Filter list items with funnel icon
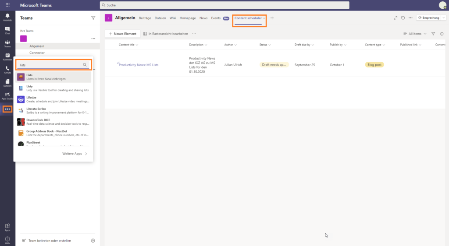The height and width of the screenshot is (246, 449). pos(433,34)
